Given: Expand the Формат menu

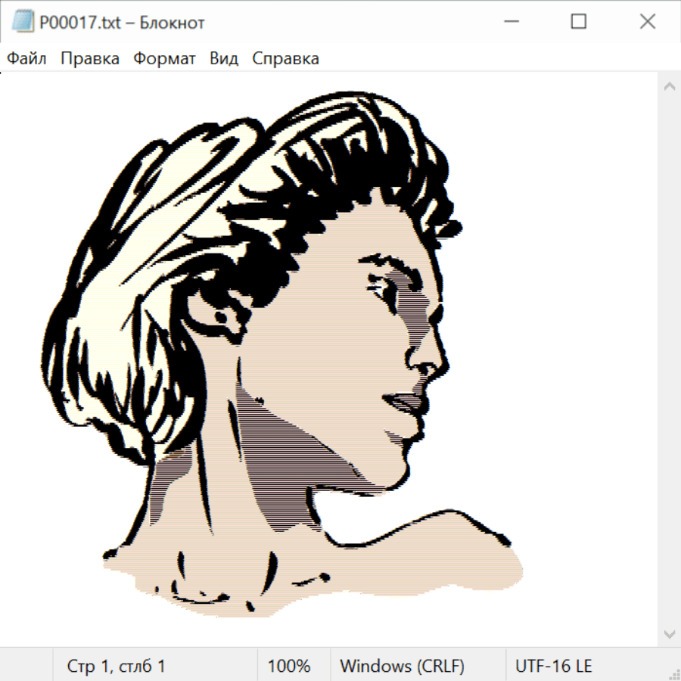Looking at the screenshot, I should (x=164, y=58).
